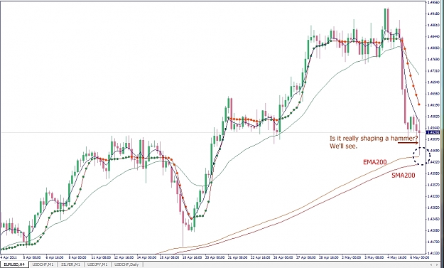Viewport: 444px width, 268px height.
Task: Click the '2 May 00:00' time label
Action: coord(352,257)
